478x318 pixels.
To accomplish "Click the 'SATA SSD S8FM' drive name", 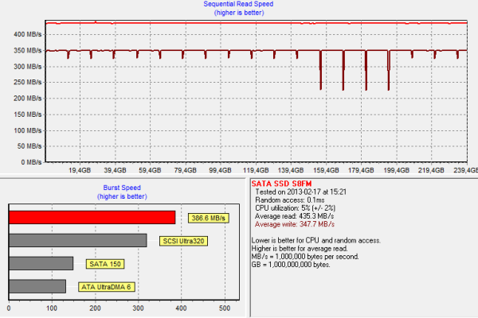I will coord(281,184).
